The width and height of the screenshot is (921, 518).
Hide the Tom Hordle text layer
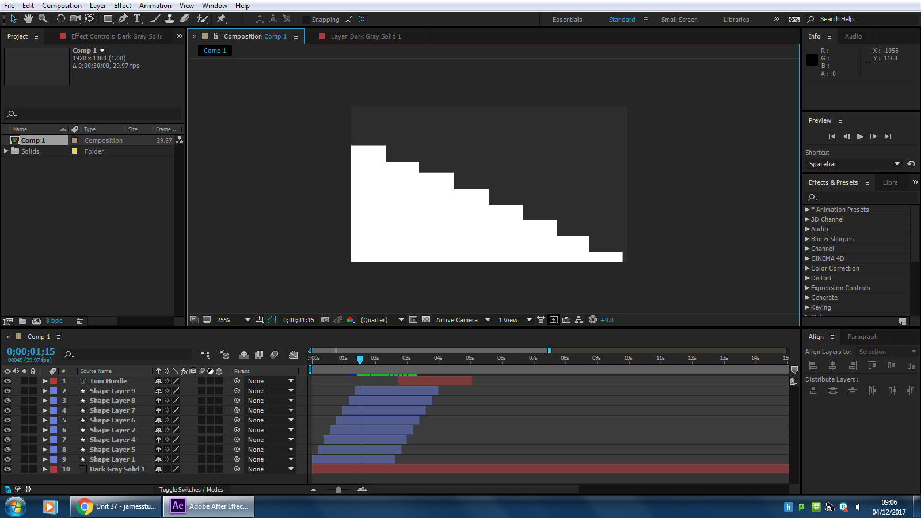(x=7, y=381)
